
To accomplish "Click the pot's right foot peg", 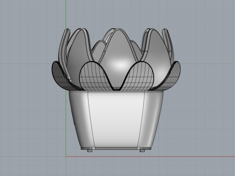I will 142,151.
